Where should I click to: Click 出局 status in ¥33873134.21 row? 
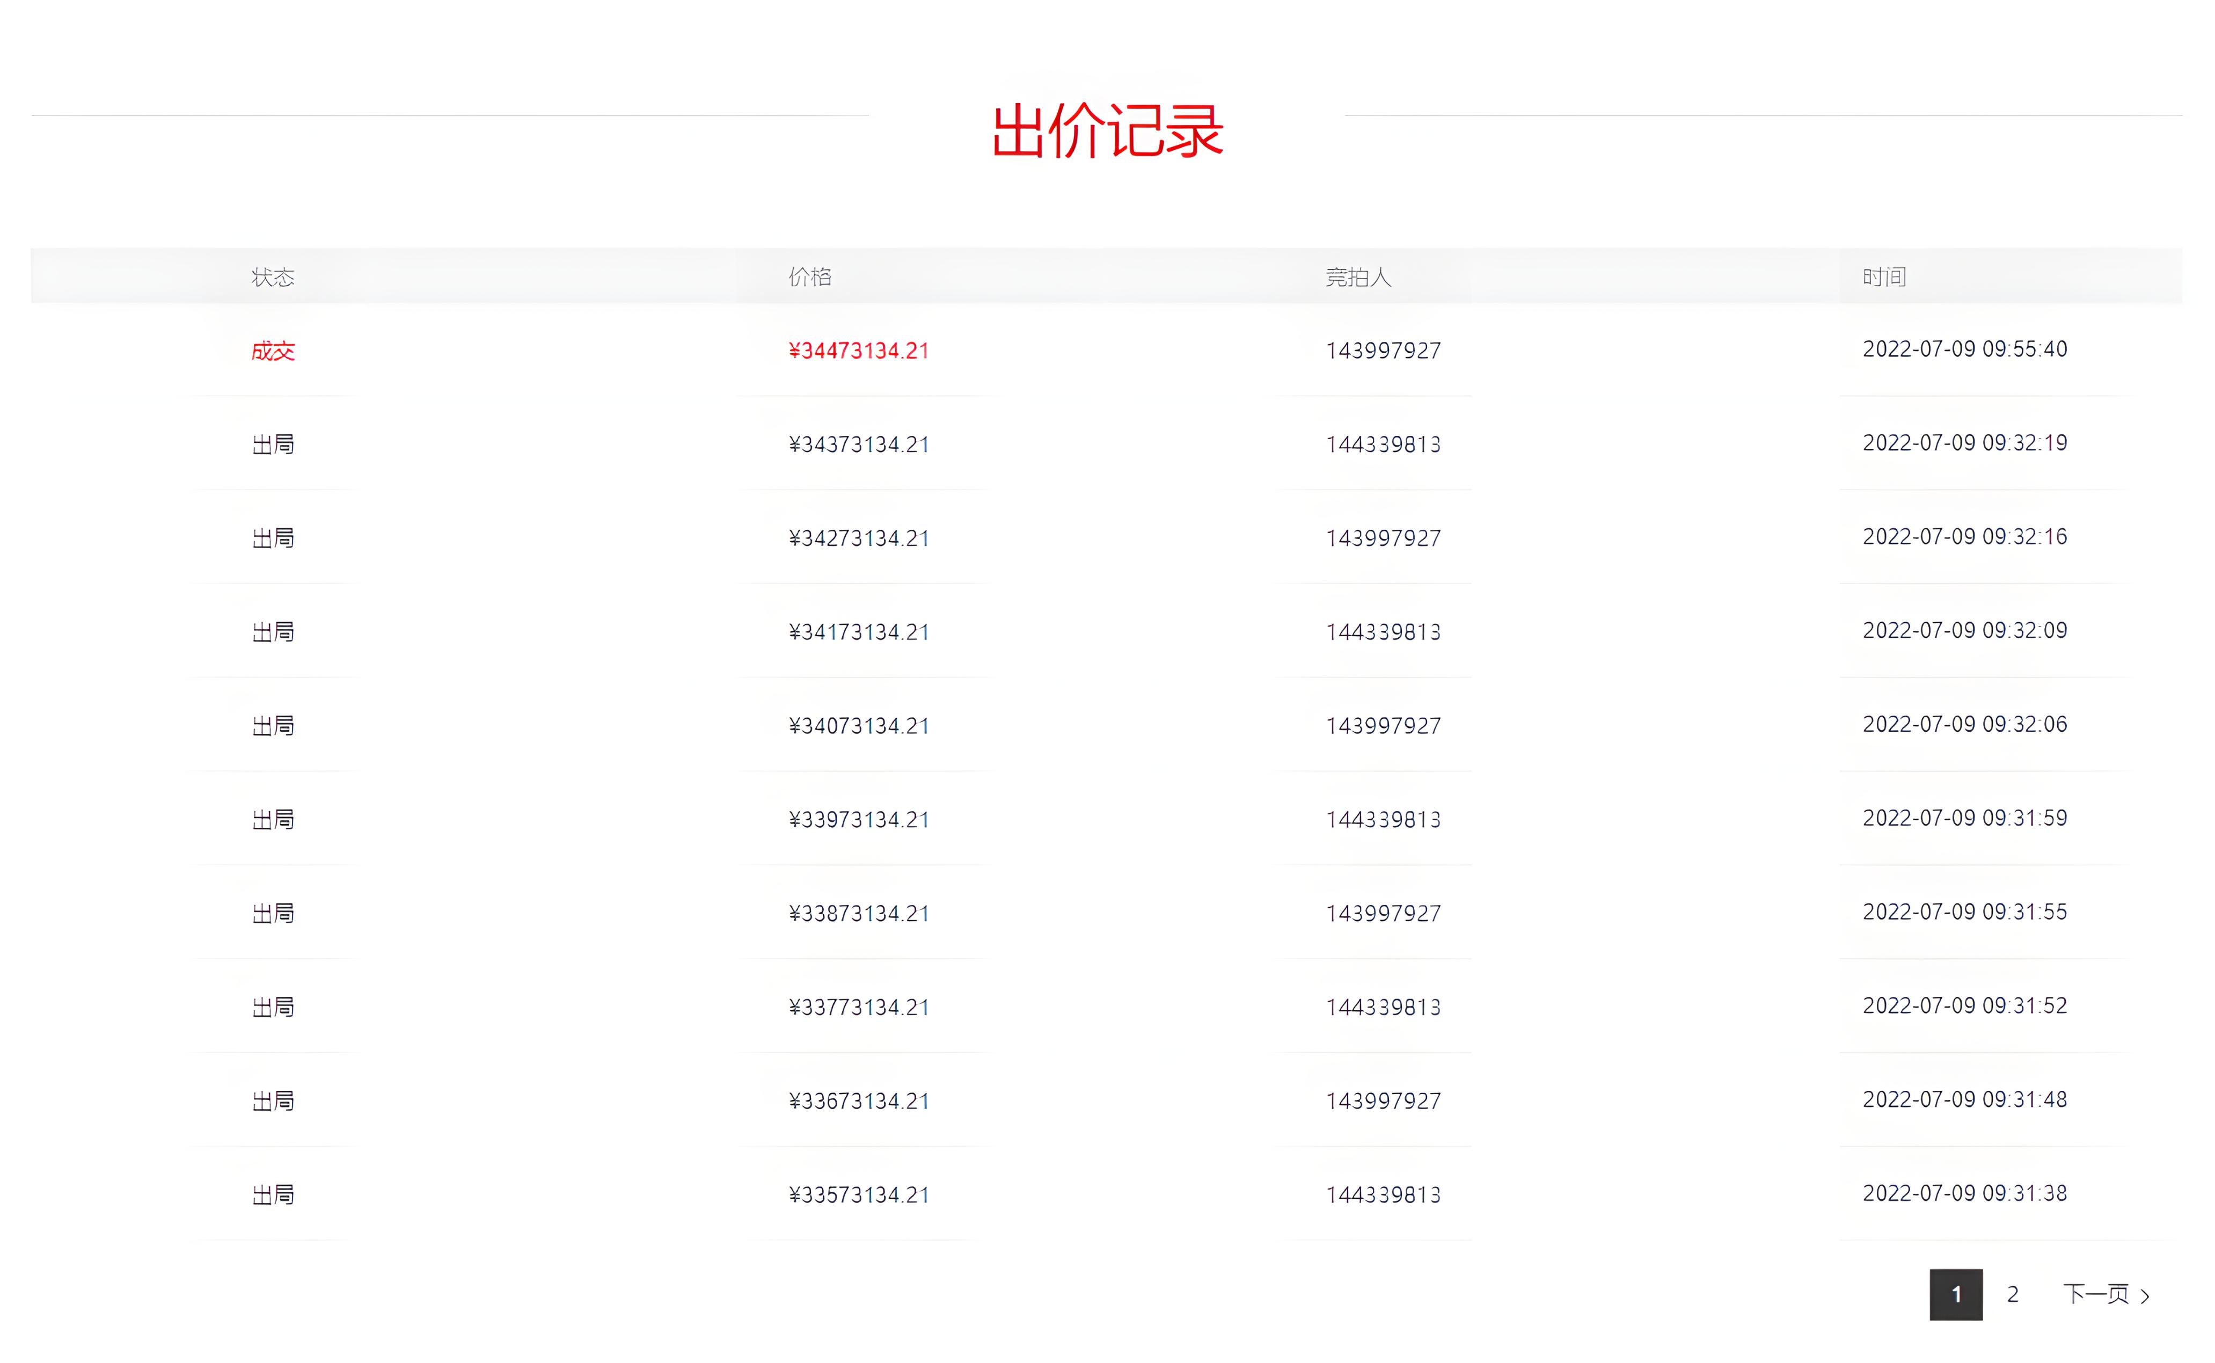point(273,913)
